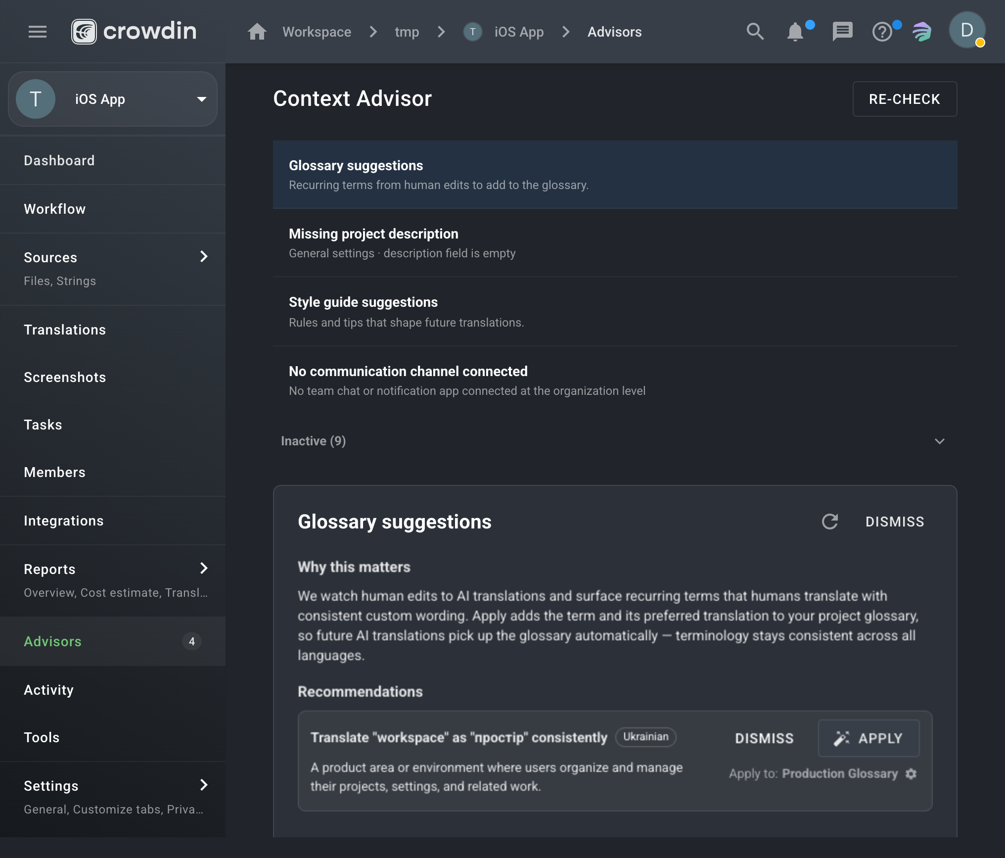Select Missing project description row
The height and width of the screenshot is (858, 1005).
tap(615, 243)
